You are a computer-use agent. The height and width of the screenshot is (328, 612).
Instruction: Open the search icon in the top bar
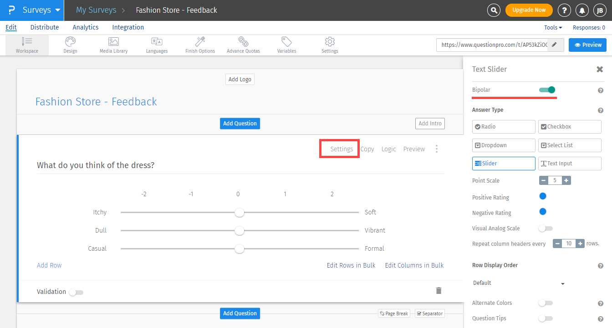pyautogui.click(x=494, y=10)
